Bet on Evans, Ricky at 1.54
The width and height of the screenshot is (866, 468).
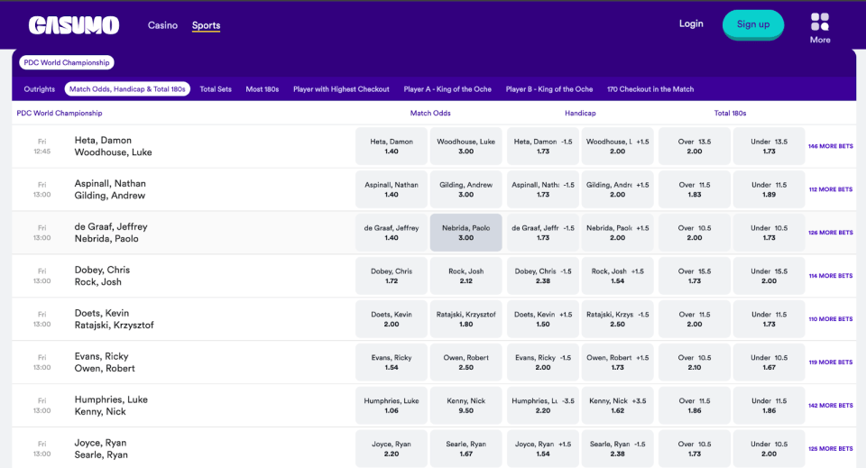click(391, 362)
